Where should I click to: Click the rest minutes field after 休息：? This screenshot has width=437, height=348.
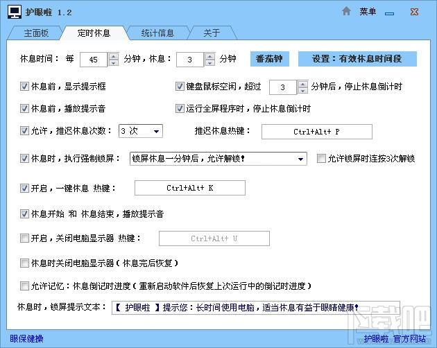click(190, 60)
